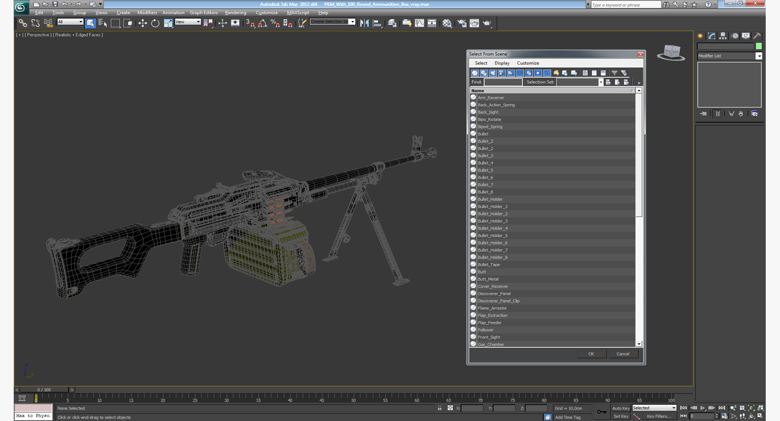The image size is (780, 421).
Task: Open the MAXScript menu
Action: [298, 13]
